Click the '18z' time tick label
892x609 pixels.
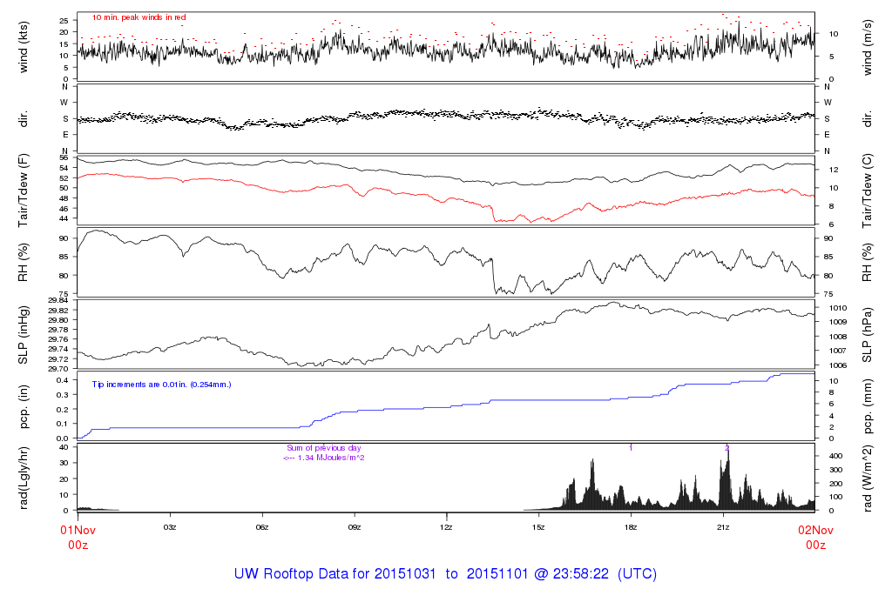coord(631,527)
